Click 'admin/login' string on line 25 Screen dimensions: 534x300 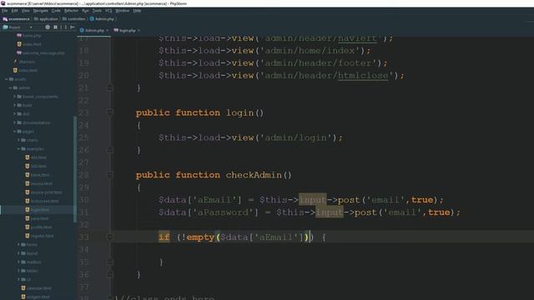tap(295, 137)
